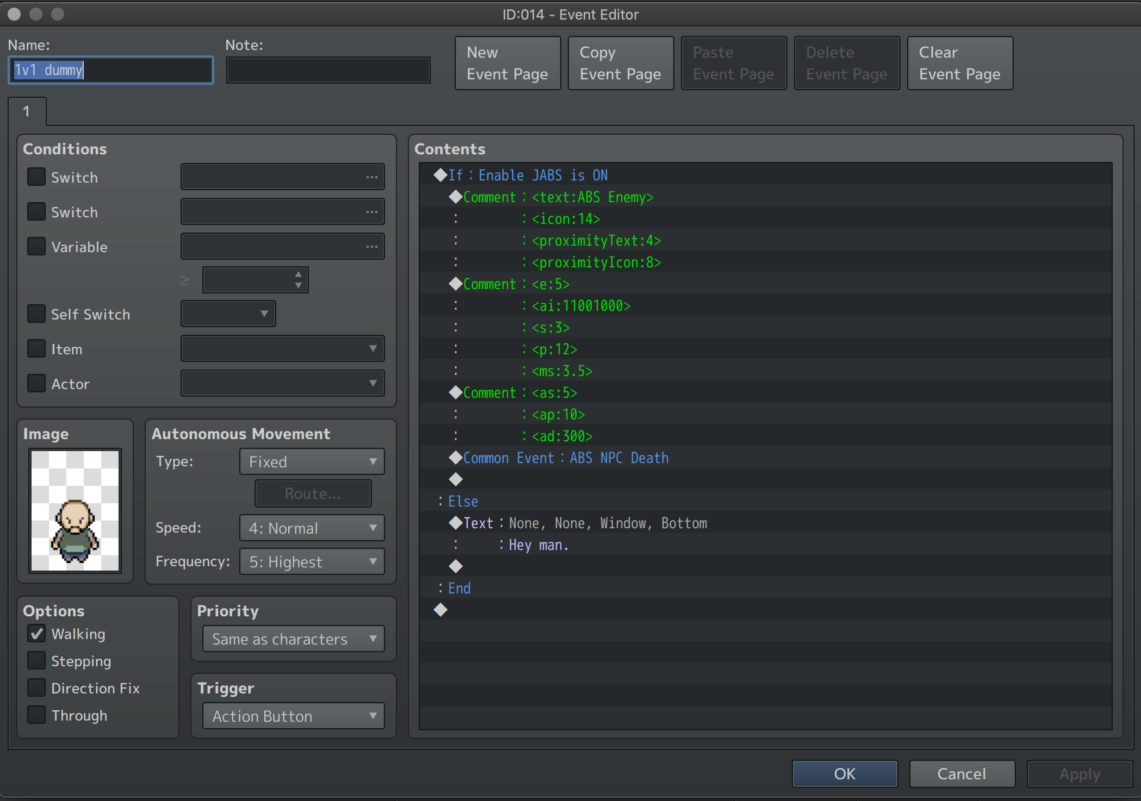Screen dimensions: 1141x801
Task: Click the first Switch condition ellipsis icon
Action: (x=371, y=177)
